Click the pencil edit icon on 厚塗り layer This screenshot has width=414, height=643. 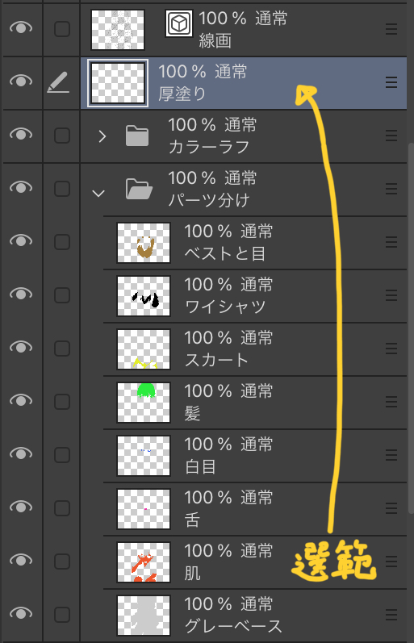(58, 82)
